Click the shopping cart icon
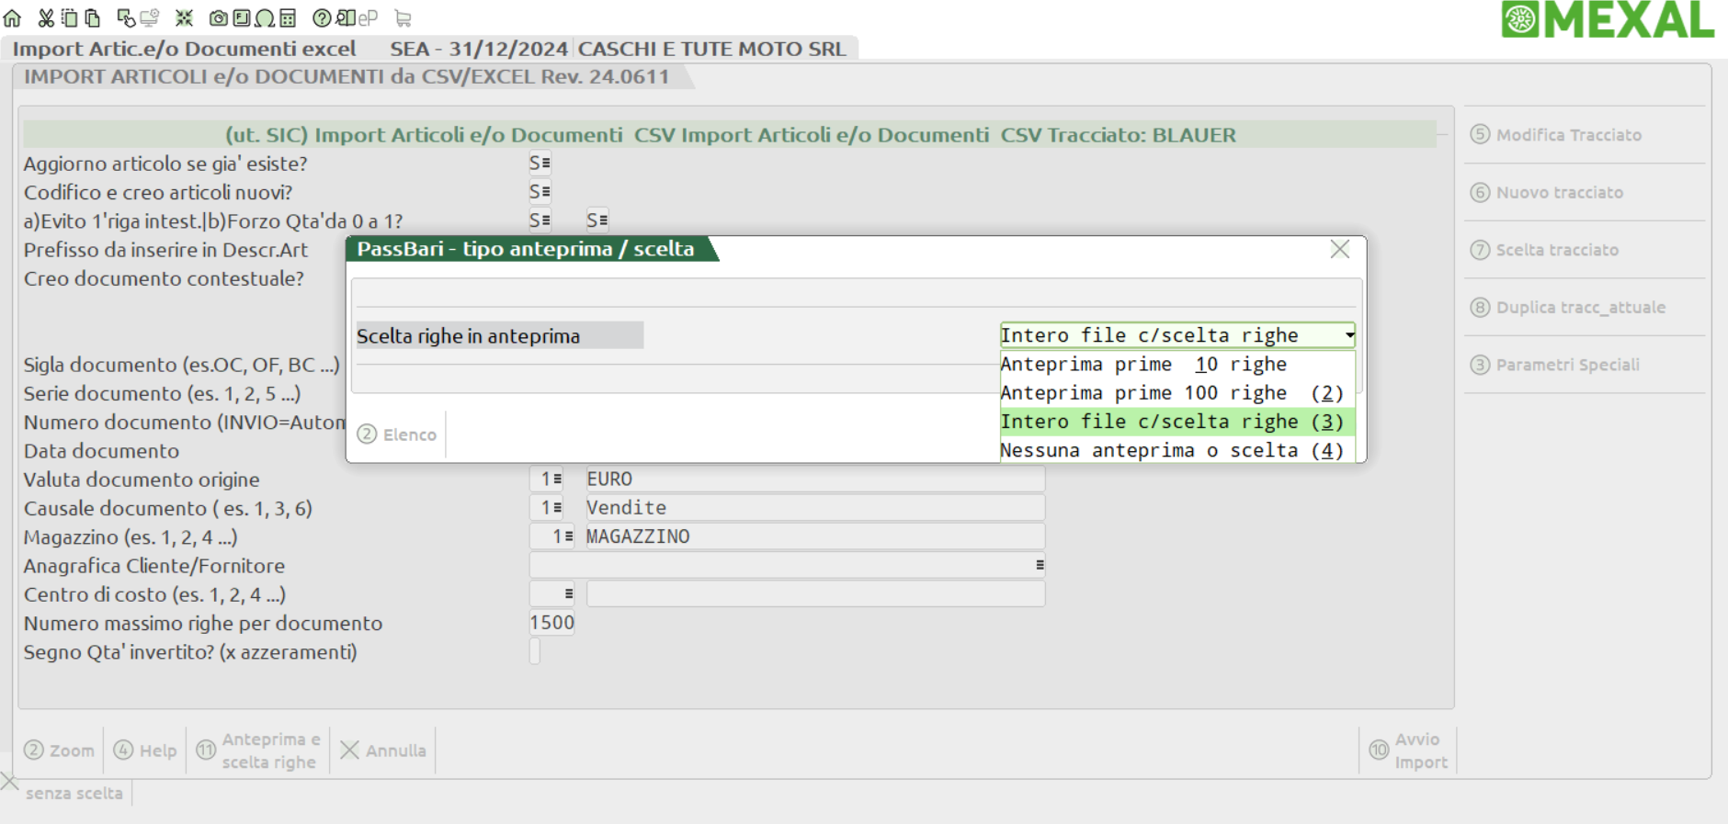Viewport: 1728px width, 824px height. [x=403, y=17]
